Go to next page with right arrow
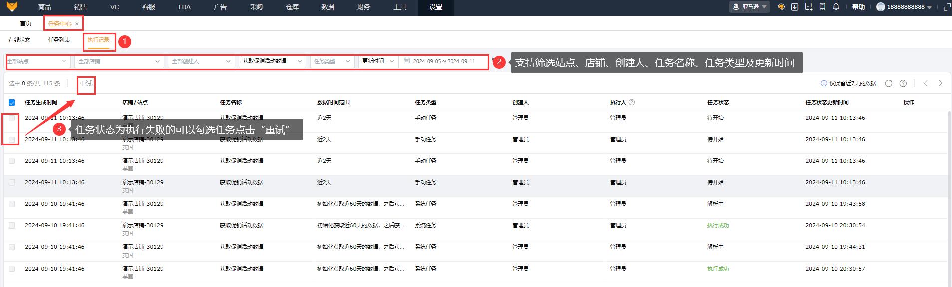This screenshot has height=287, width=952. (940, 83)
